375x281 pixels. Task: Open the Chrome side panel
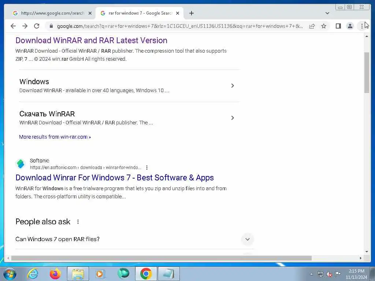point(338,26)
